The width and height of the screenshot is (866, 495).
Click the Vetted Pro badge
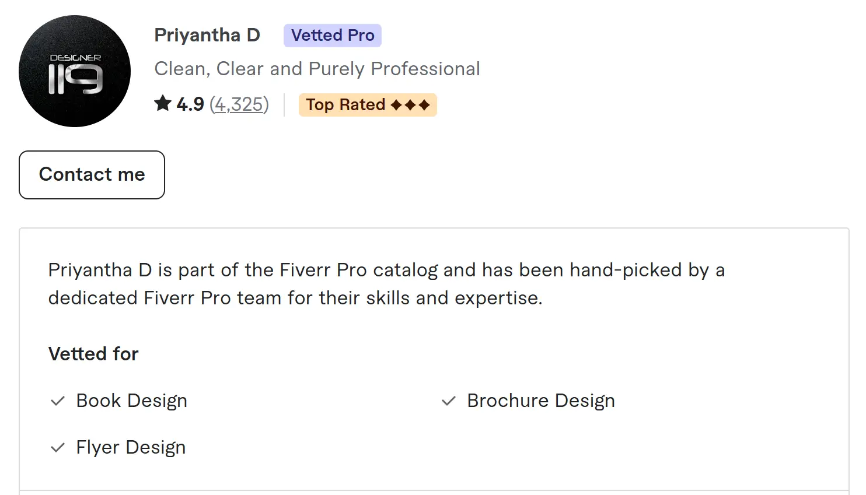pyautogui.click(x=333, y=36)
